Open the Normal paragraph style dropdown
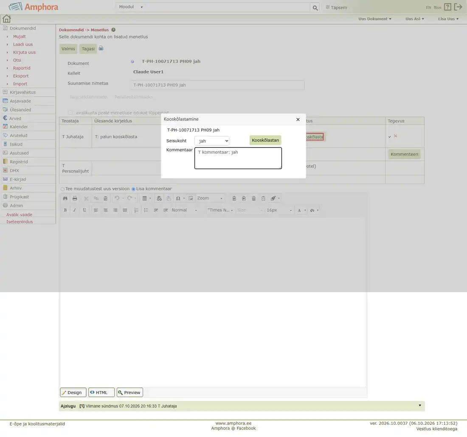The width and height of the screenshot is (467, 437). click(184, 210)
